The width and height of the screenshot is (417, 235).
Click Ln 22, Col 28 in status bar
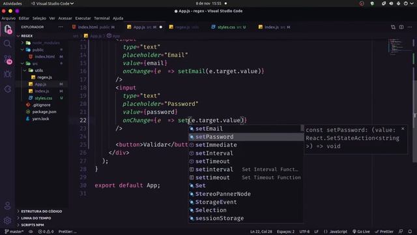click(261, 232)
